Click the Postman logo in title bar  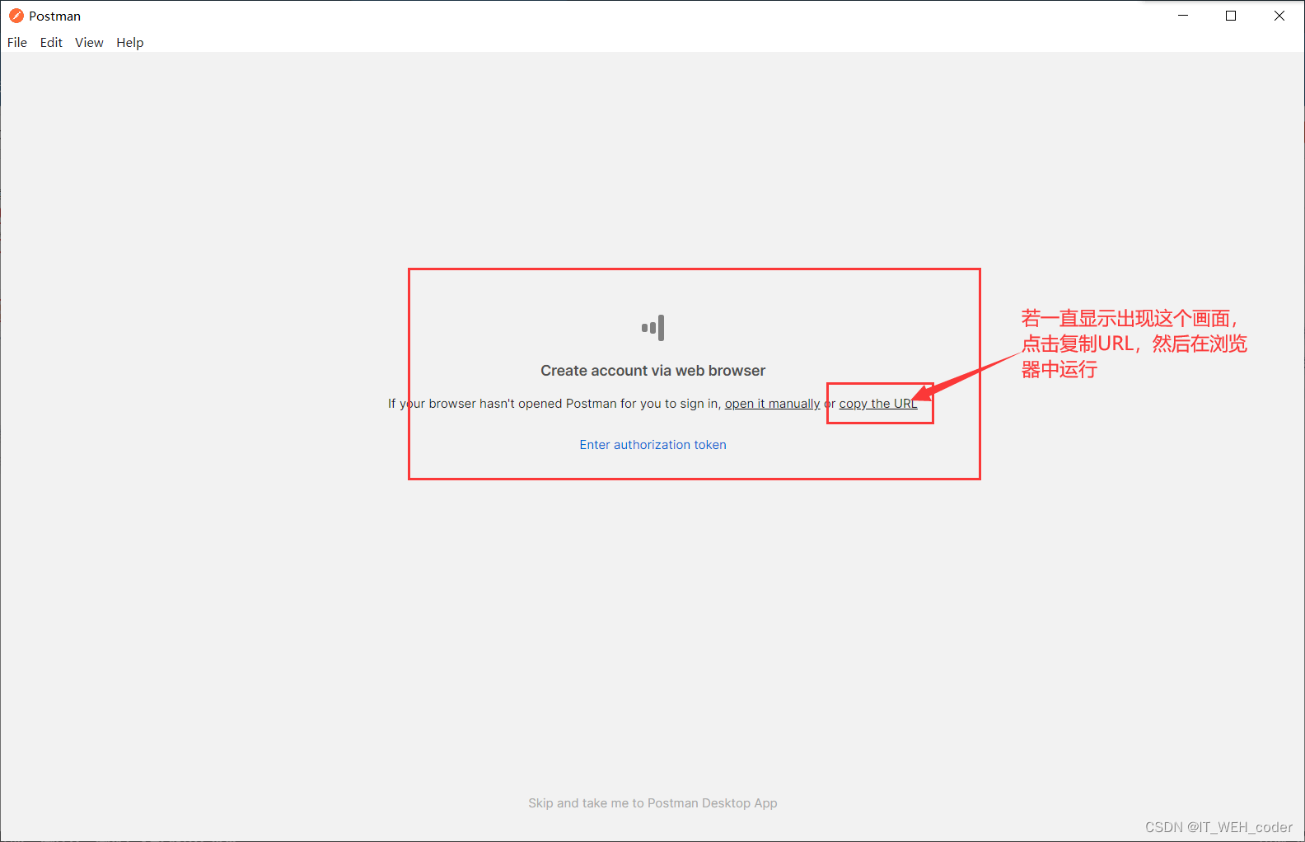(16, 16)
